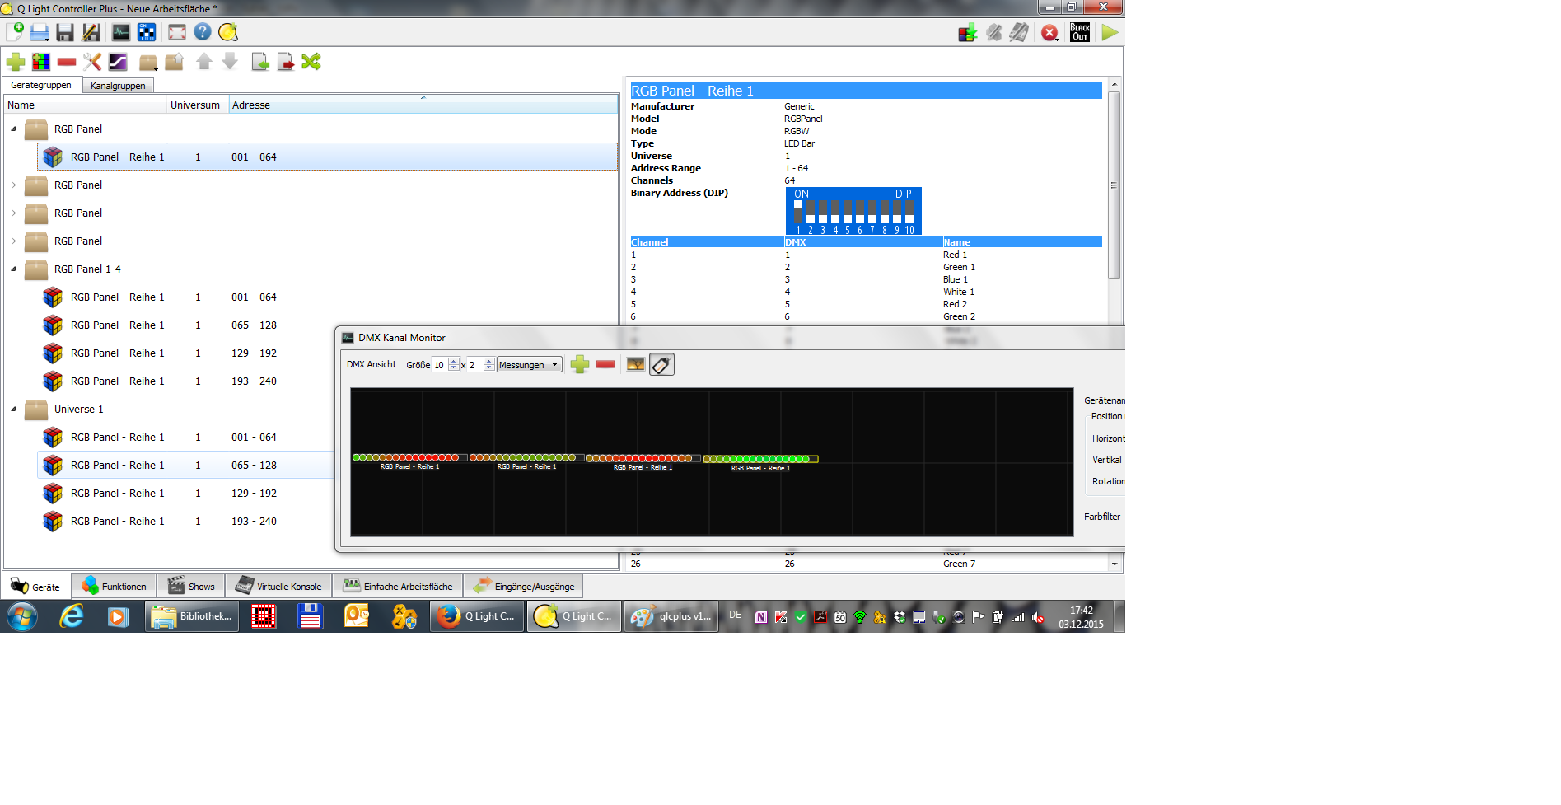Open Firefox Q Light taskbar window
Screen dimensions: 1561x805
(478, 616)
